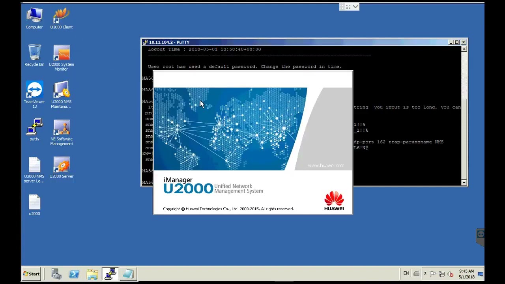Open U2000 NMS Maintenance shortcut
505x284 pixels.
(x=61, y=95)
